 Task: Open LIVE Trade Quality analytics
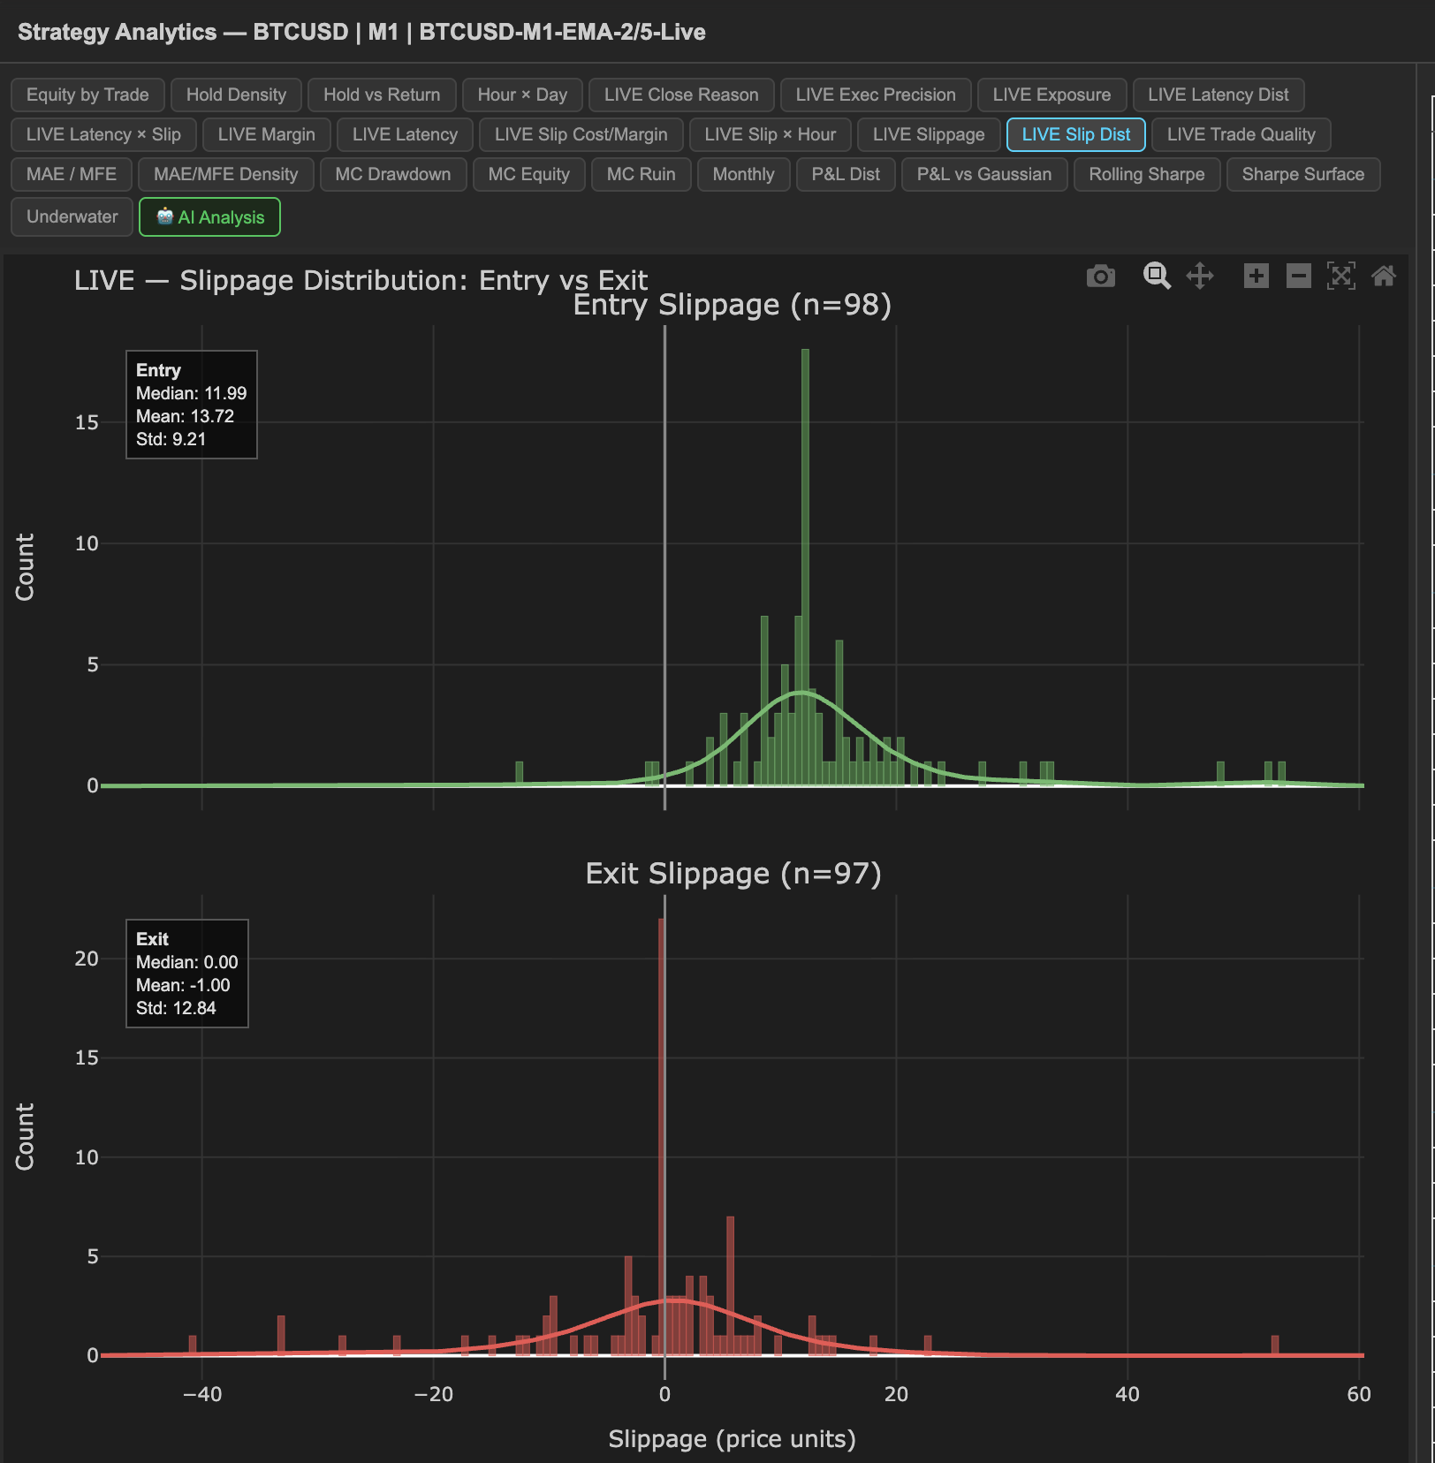point(1241,134)
